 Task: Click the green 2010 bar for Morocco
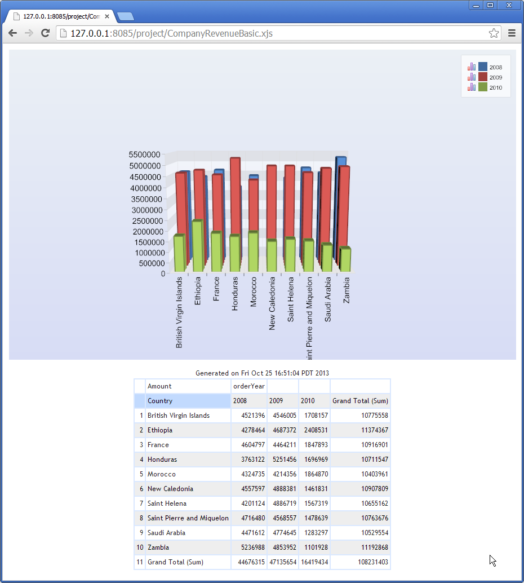253,251
